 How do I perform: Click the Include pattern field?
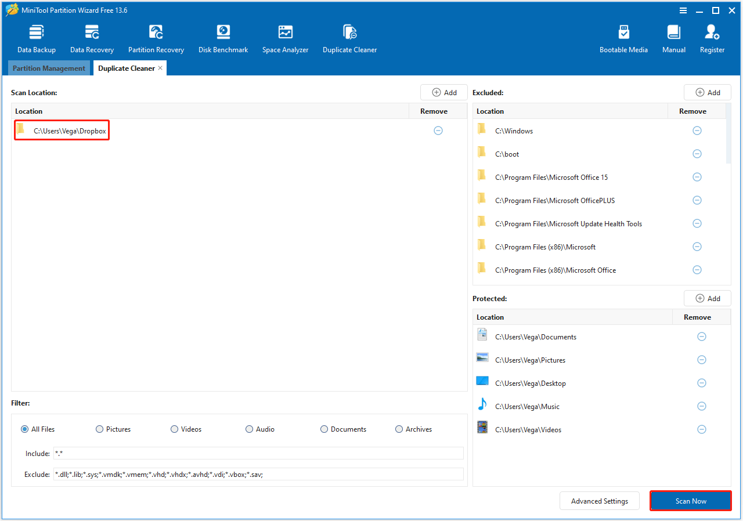(258, 453)
